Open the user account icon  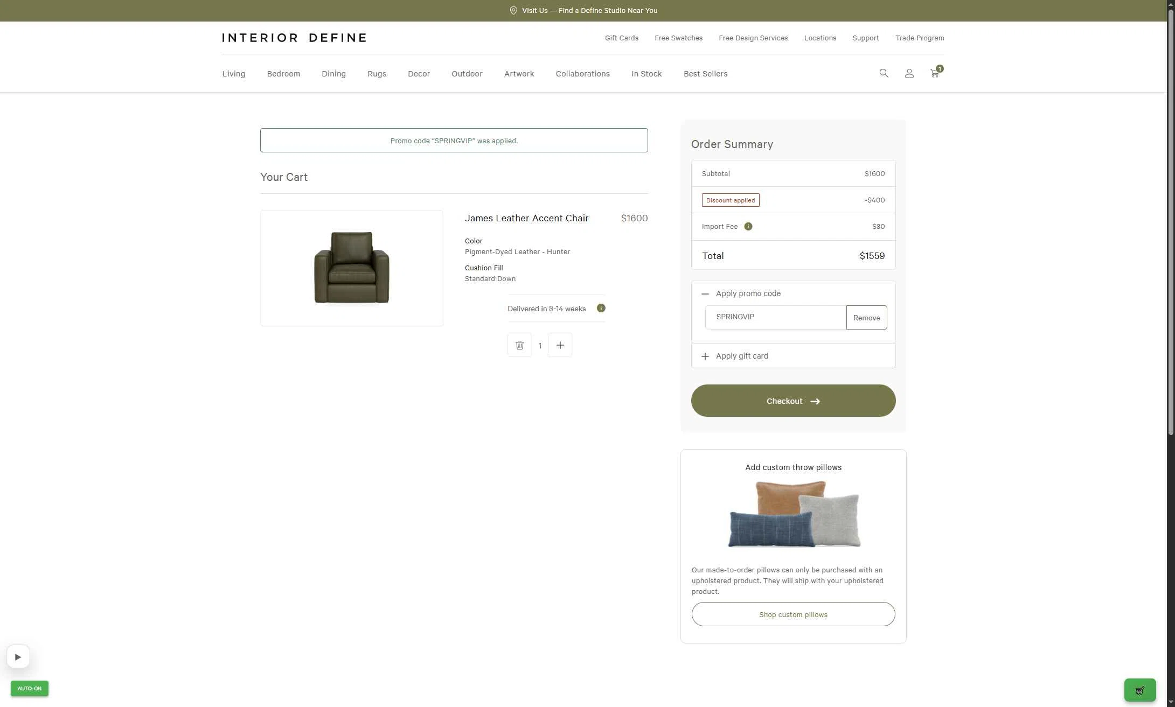click(x=909, y=73)
